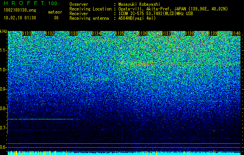Click the 0132 time marker

click(50, 33)
